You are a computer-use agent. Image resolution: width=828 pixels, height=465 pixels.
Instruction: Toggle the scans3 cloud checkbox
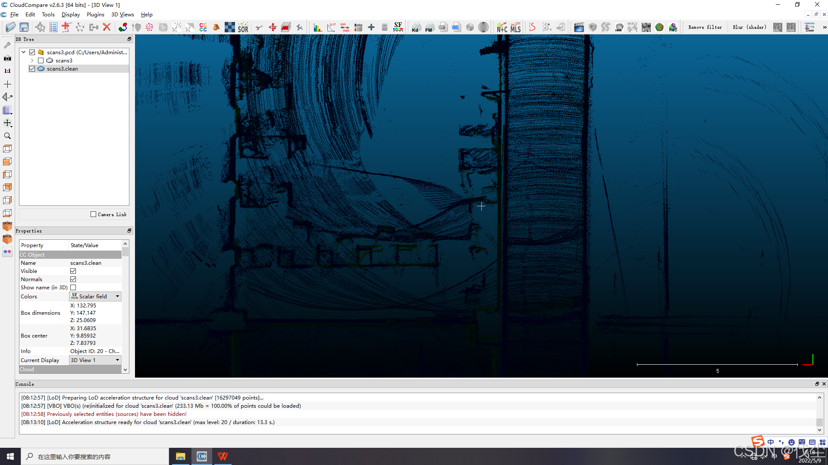tap(41, 61)
